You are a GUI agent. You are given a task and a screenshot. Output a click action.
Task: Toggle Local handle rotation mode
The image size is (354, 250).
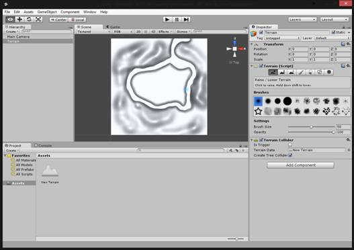[77, 19]
